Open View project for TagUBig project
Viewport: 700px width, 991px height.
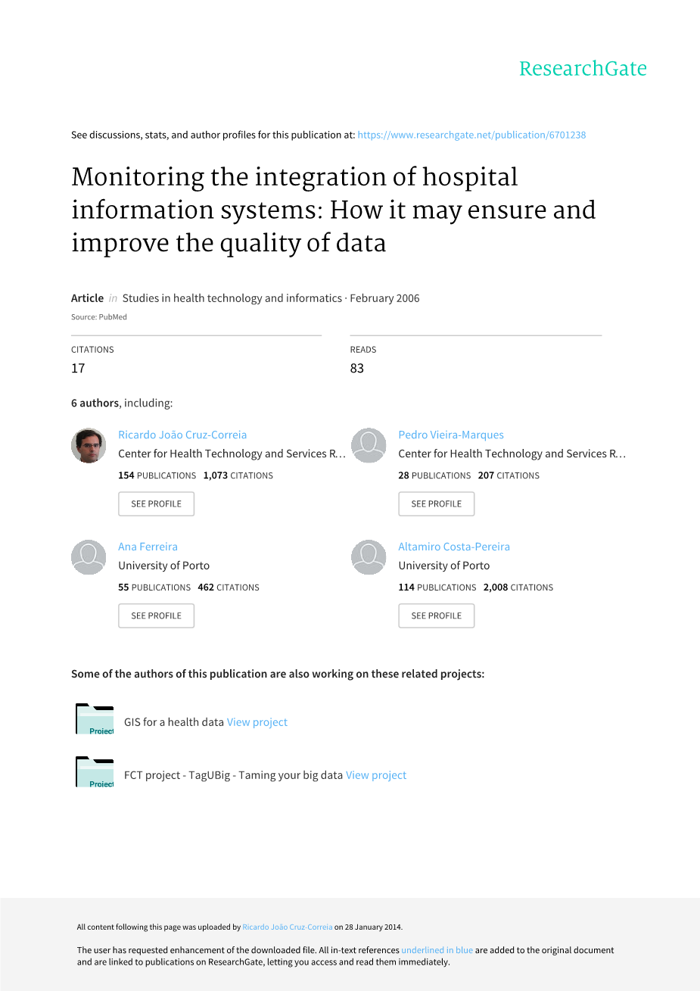click(376, 775)
